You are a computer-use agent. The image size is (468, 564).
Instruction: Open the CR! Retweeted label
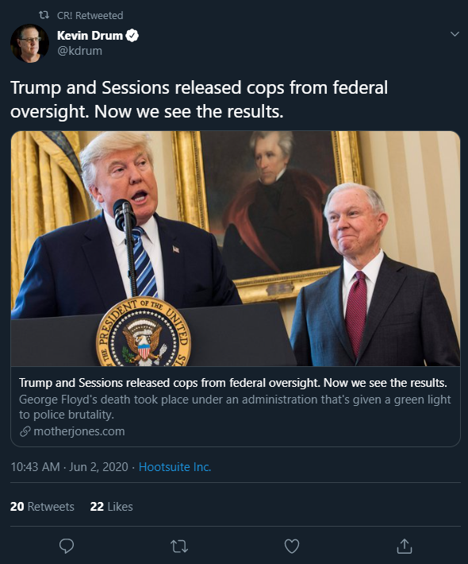[x=90, y=15]
